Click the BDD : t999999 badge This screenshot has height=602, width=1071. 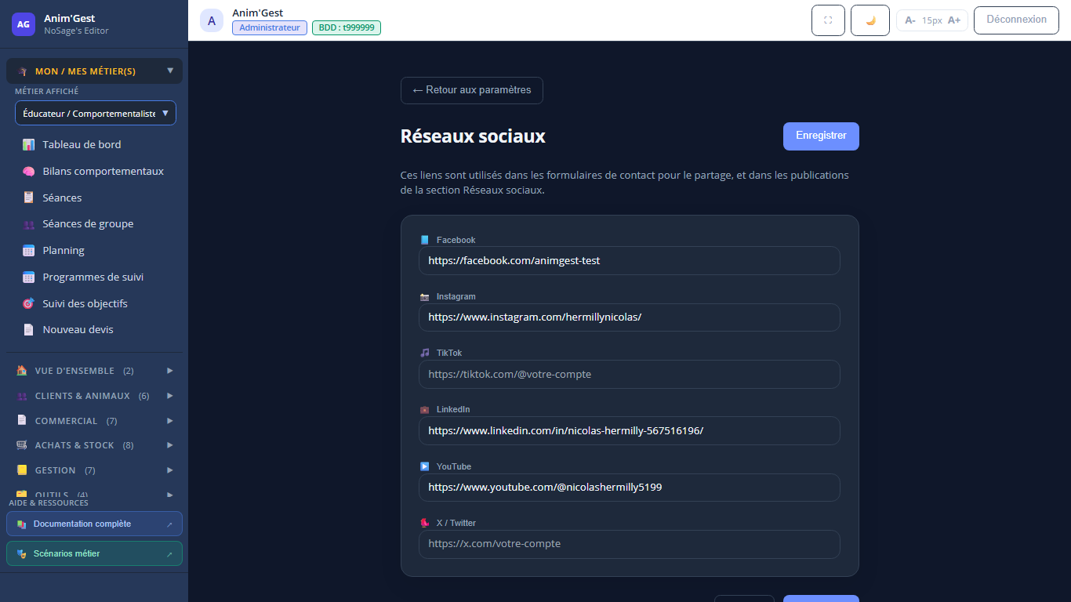[347, 27]
